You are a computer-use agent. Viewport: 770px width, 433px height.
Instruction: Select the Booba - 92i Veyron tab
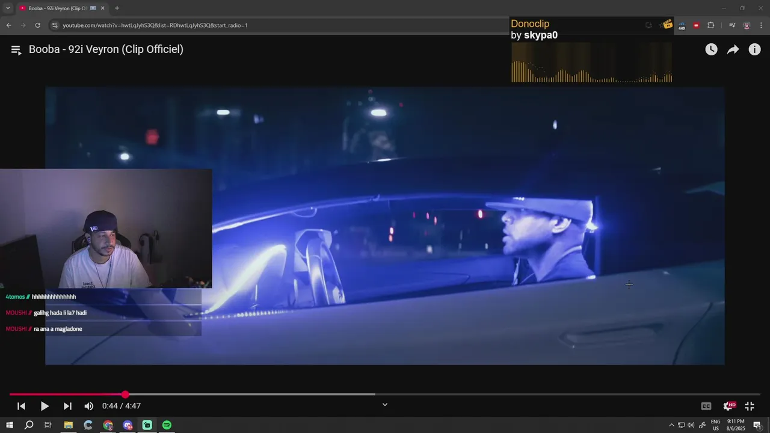(x=57, y=8)
